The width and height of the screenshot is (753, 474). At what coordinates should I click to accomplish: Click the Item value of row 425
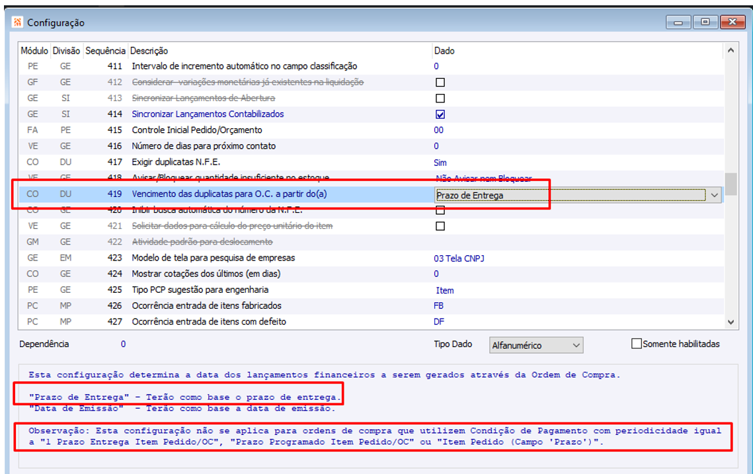click(445, 290)
